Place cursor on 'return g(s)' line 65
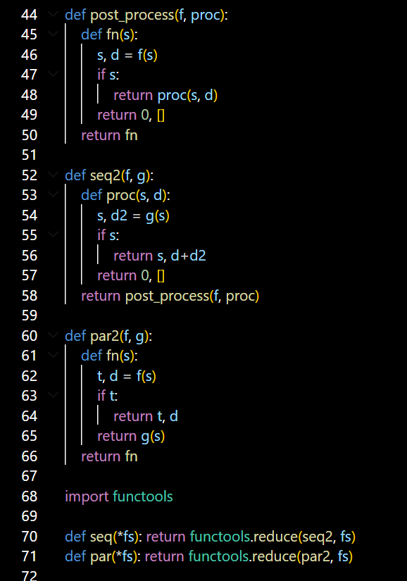This screenshot has width=407, height=581. coord(131,436)
